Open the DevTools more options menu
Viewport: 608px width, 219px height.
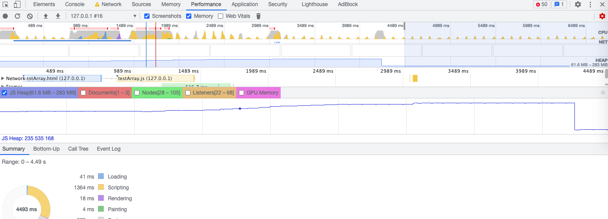tap(590, 4)
